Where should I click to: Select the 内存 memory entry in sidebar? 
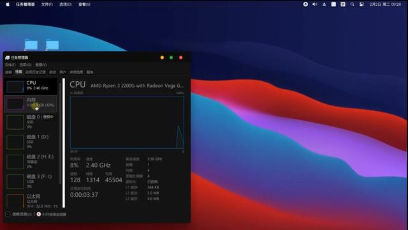(x=31, y=103)
